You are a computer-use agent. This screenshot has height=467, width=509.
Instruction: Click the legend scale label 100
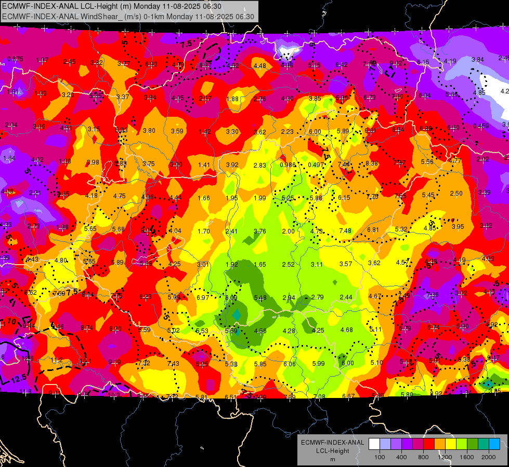[x=380, y=457]
